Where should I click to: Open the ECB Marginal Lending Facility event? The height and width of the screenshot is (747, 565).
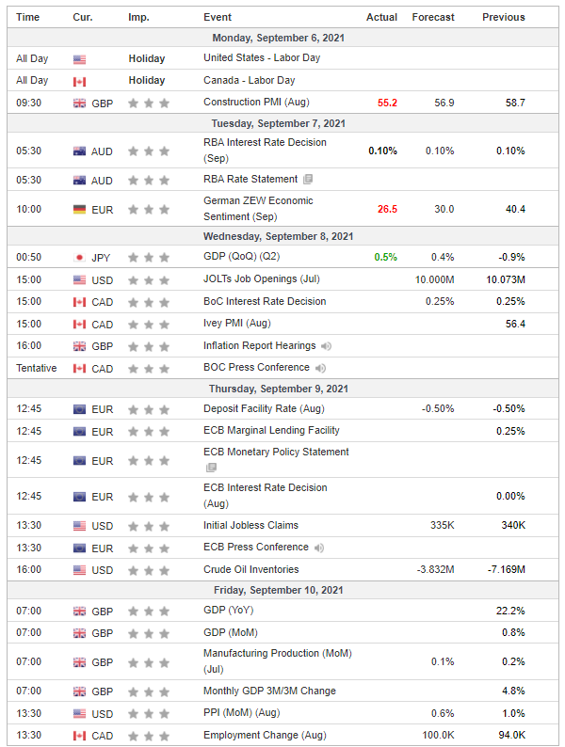271,430
